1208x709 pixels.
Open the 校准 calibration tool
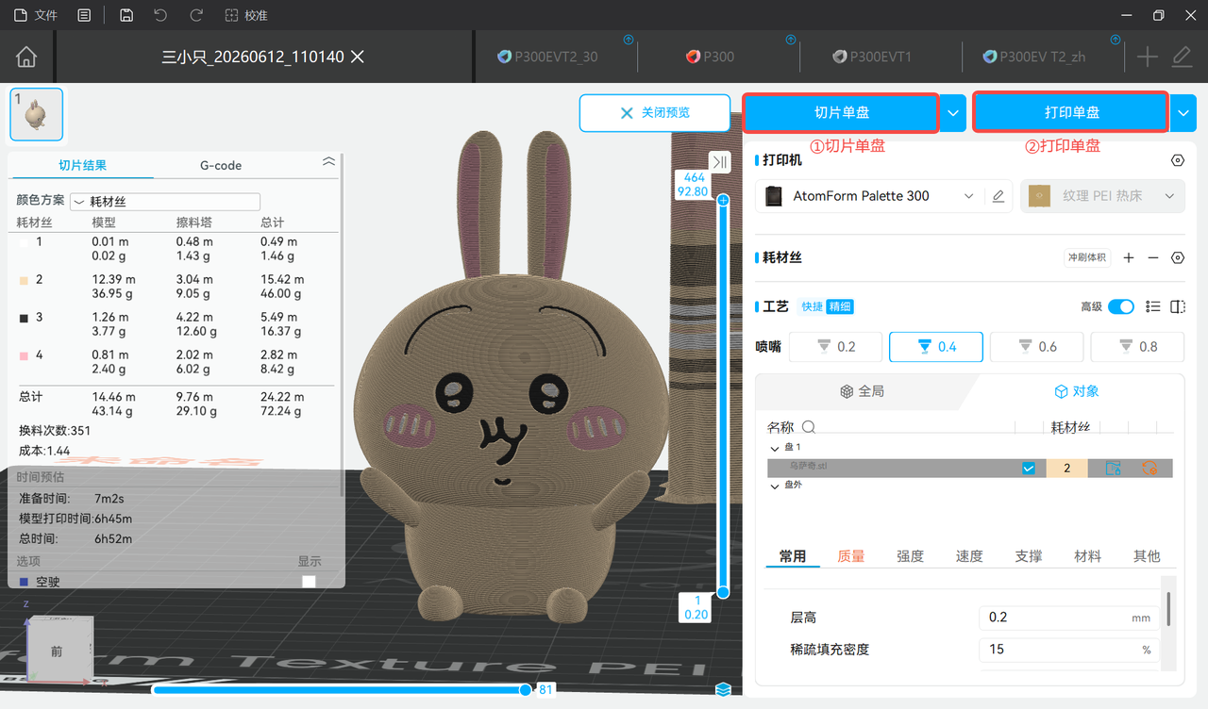coord(246,15)
